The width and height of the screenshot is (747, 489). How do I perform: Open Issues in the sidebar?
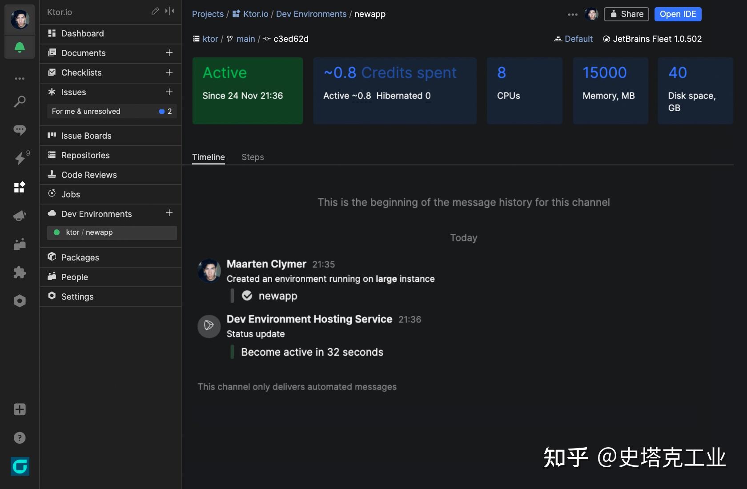[x=111, y=92]
